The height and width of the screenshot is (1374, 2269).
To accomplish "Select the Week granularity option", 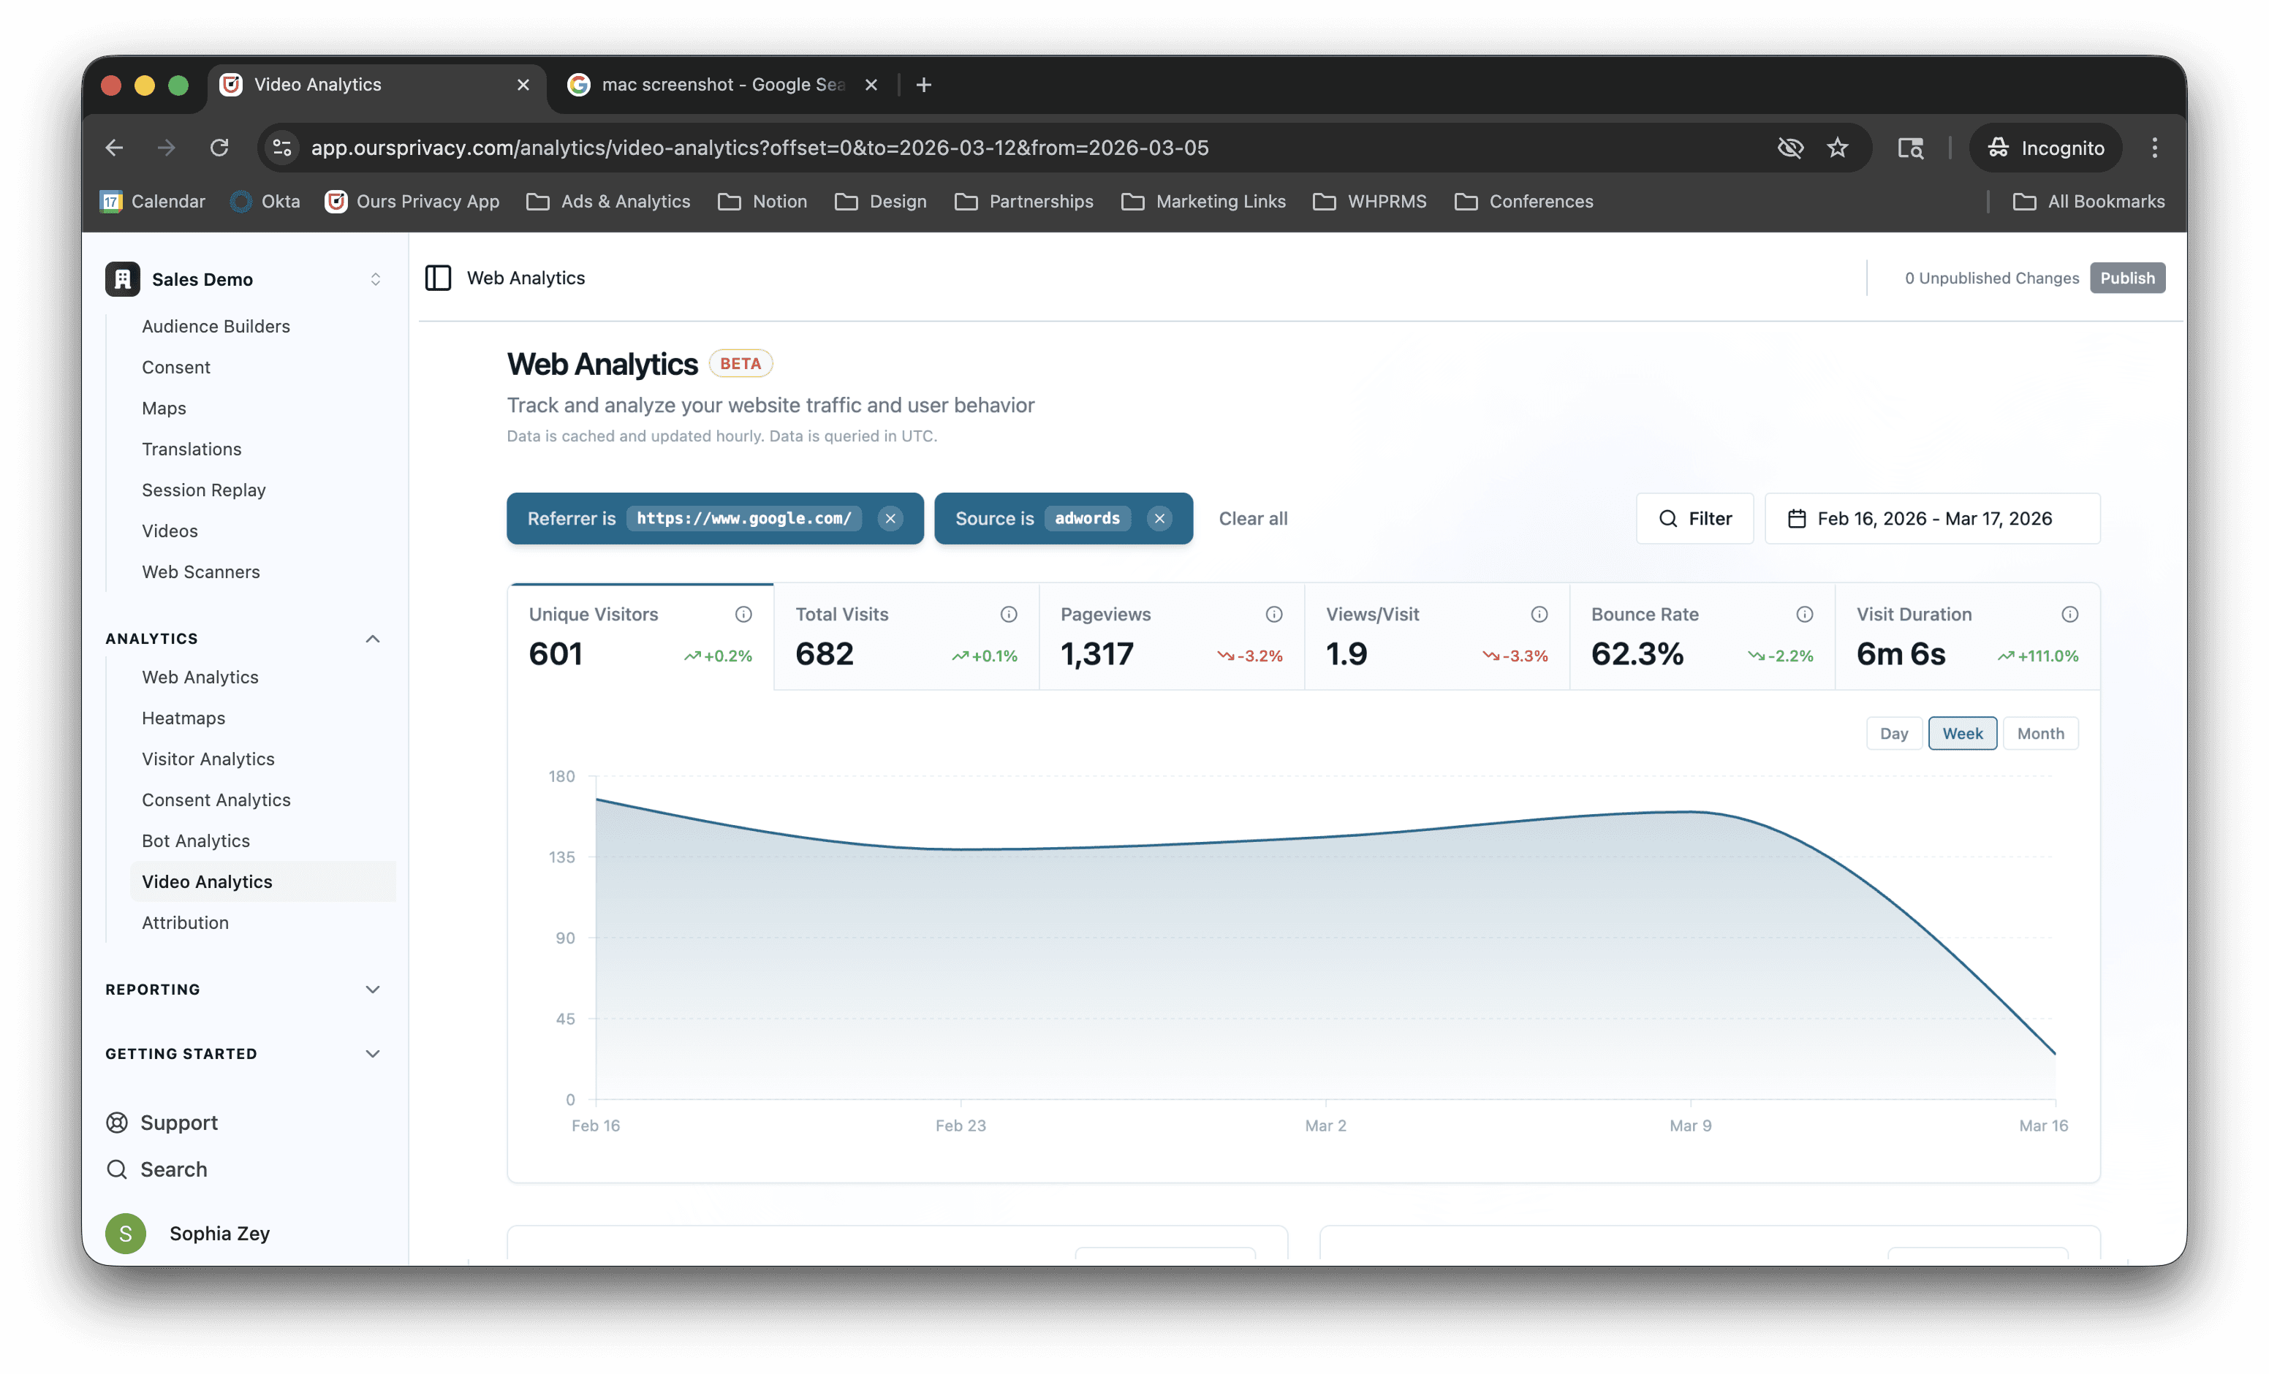I will (1963, 734).
